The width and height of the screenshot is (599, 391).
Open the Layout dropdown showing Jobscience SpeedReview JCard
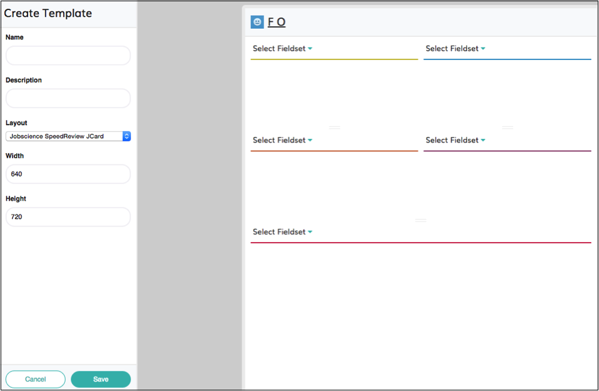68,136
